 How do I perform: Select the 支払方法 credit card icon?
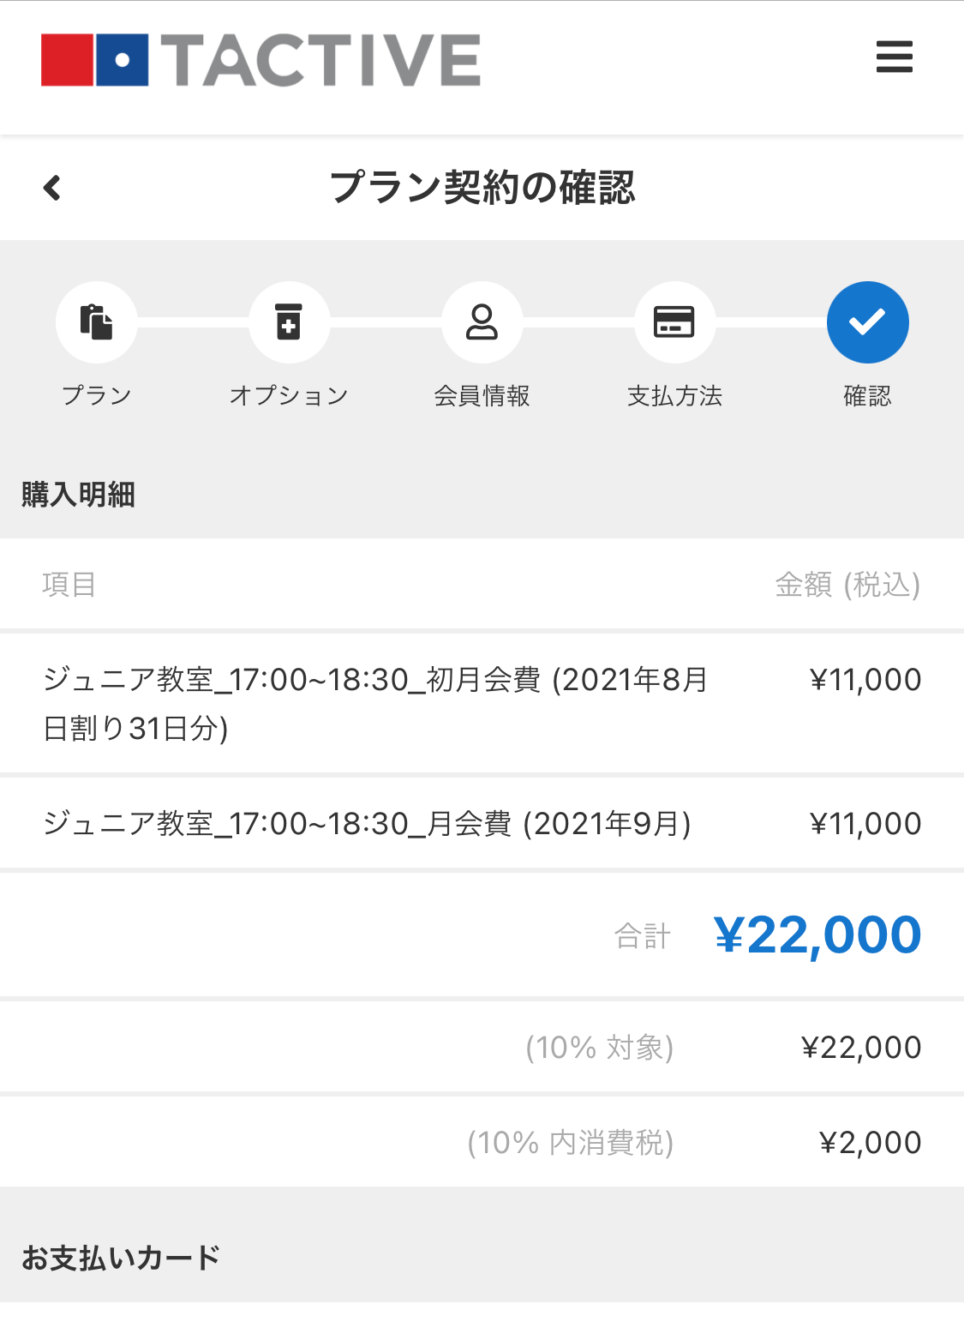click(x=674, y=322)
